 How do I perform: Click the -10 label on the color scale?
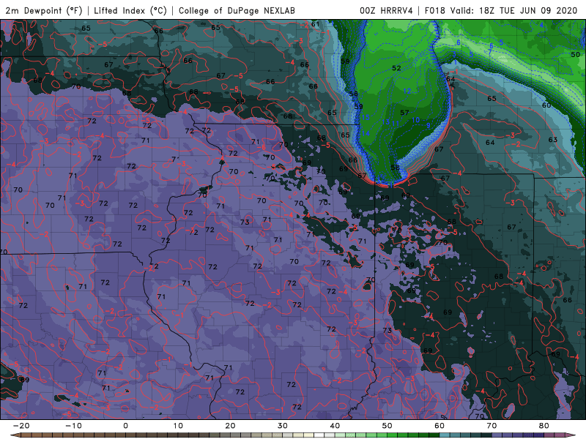click(73, 426)
